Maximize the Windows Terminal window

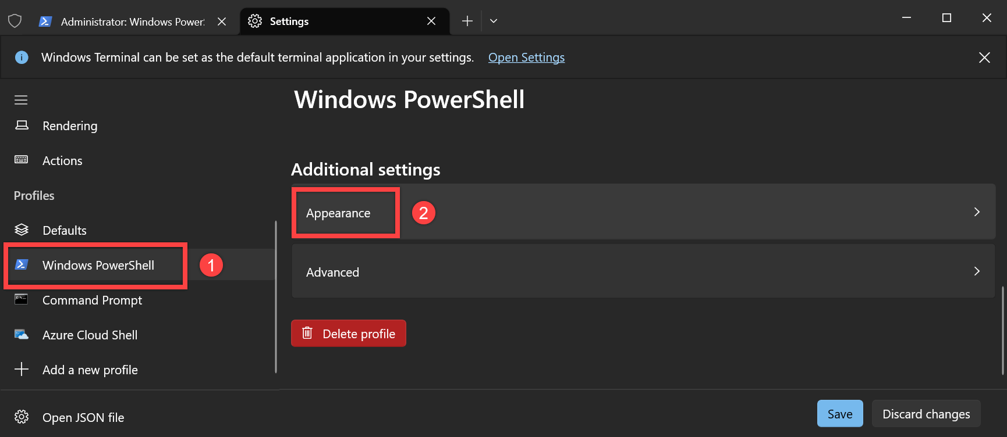pyautogui.click(x=946, y=18)
